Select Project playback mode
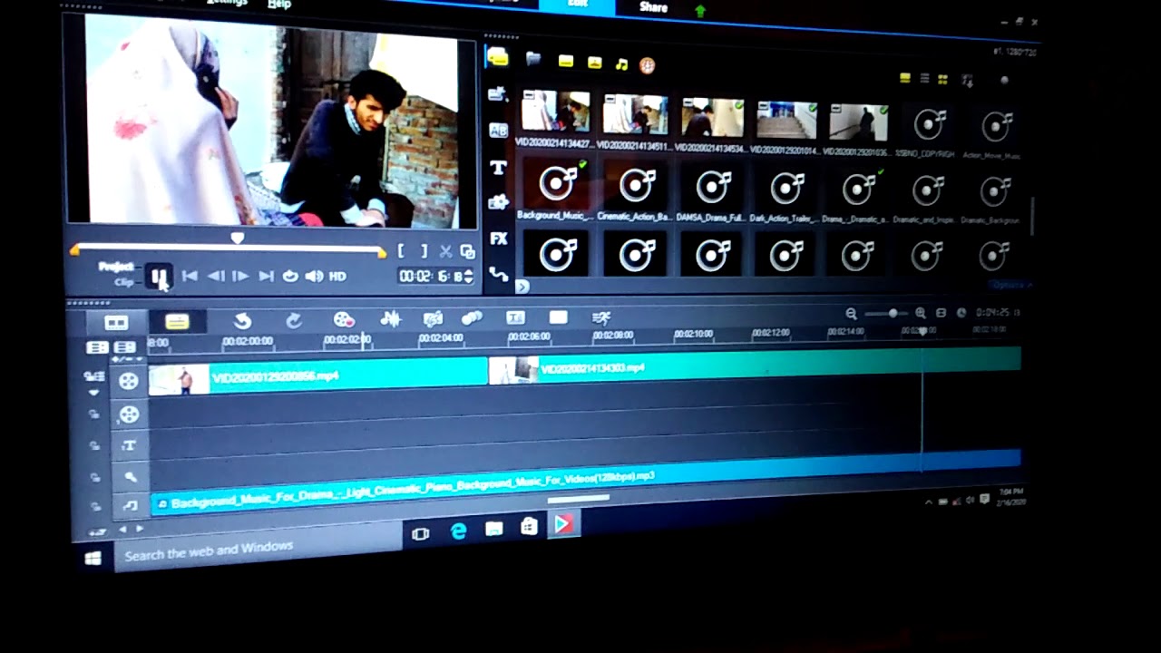 tap(116, 267)
